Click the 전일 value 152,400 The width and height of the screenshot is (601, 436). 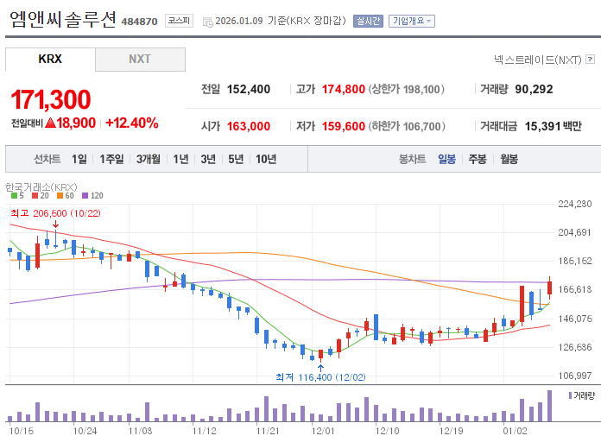pos(249,89)
